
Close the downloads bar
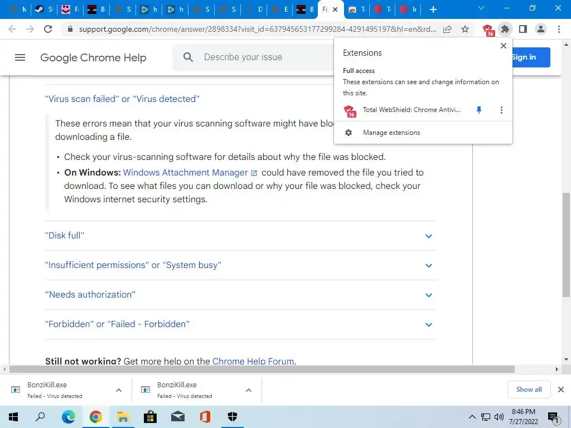click(x=561, y=390)
